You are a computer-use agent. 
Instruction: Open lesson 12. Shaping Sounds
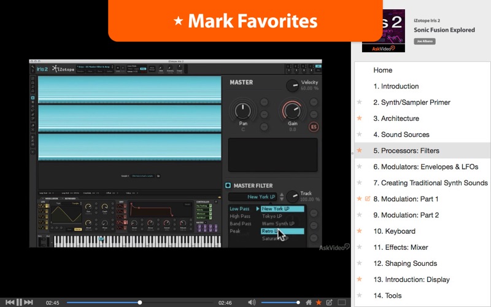tap(422, 263)
